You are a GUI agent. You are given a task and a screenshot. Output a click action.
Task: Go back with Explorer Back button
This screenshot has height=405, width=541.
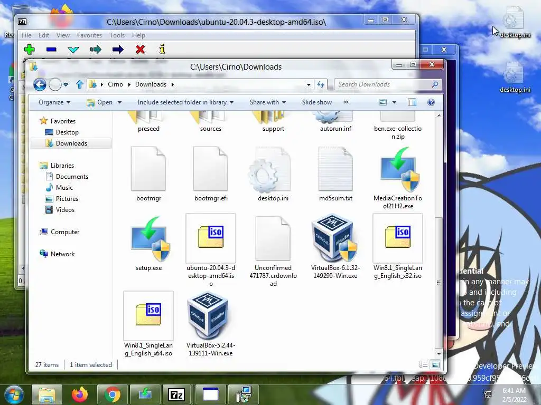(x=40, y=84)
